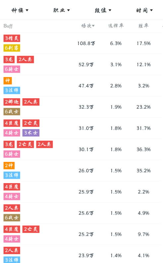The image size is (163, 263).
Task: Select the purple 3术士 buff tag
Action: click(x=31, y=133)
